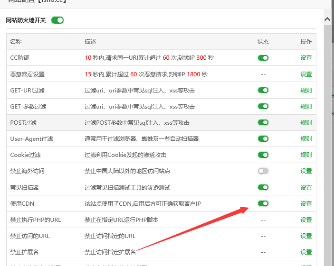Image resolution: width=334 pixels, height=266 pixels.
Task: Open 设置 for 恶意容忍设置
Action: (x=306, y=74)
